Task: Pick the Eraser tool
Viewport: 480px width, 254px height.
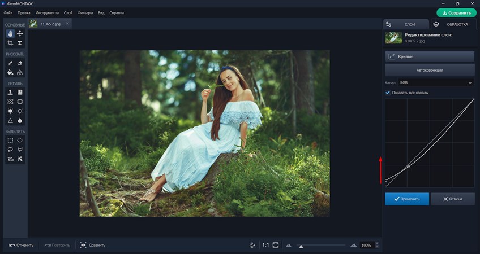Action: (x=20, y=63)
